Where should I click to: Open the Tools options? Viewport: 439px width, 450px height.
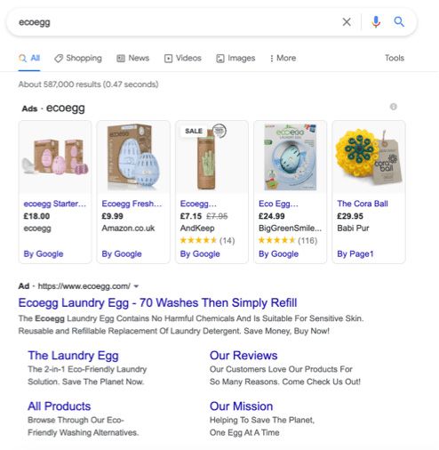click(x=395, y=58)
